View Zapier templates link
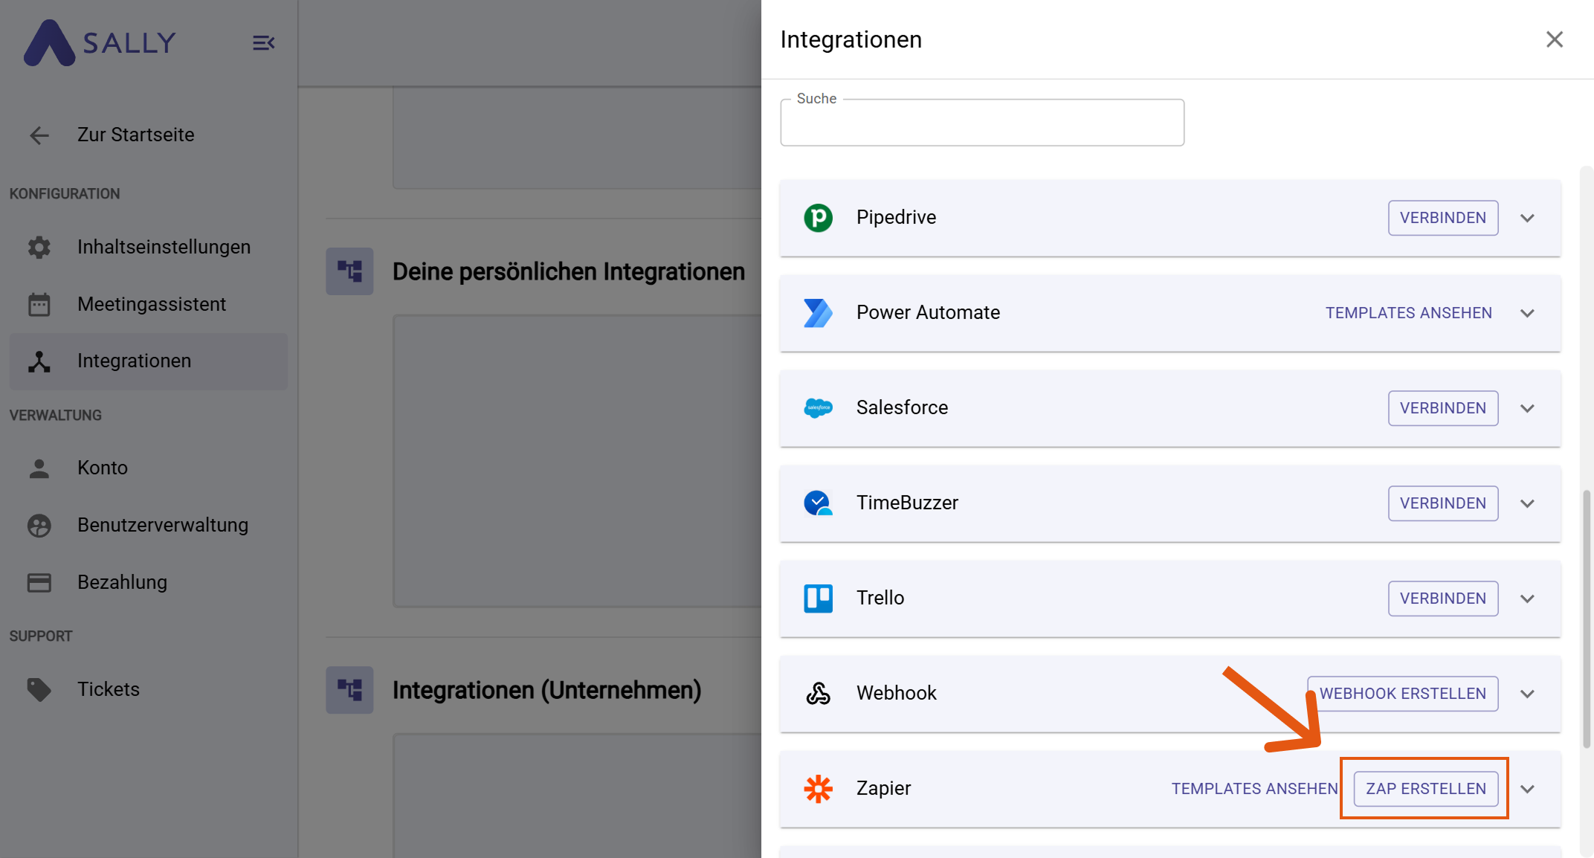Screen dimensions: 1594x858 1255,789
